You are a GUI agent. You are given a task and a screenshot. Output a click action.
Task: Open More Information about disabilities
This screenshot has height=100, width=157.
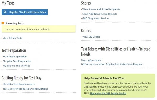(91, 61)
